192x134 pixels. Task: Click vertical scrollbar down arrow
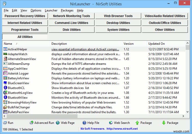click(x=187, y=112)
